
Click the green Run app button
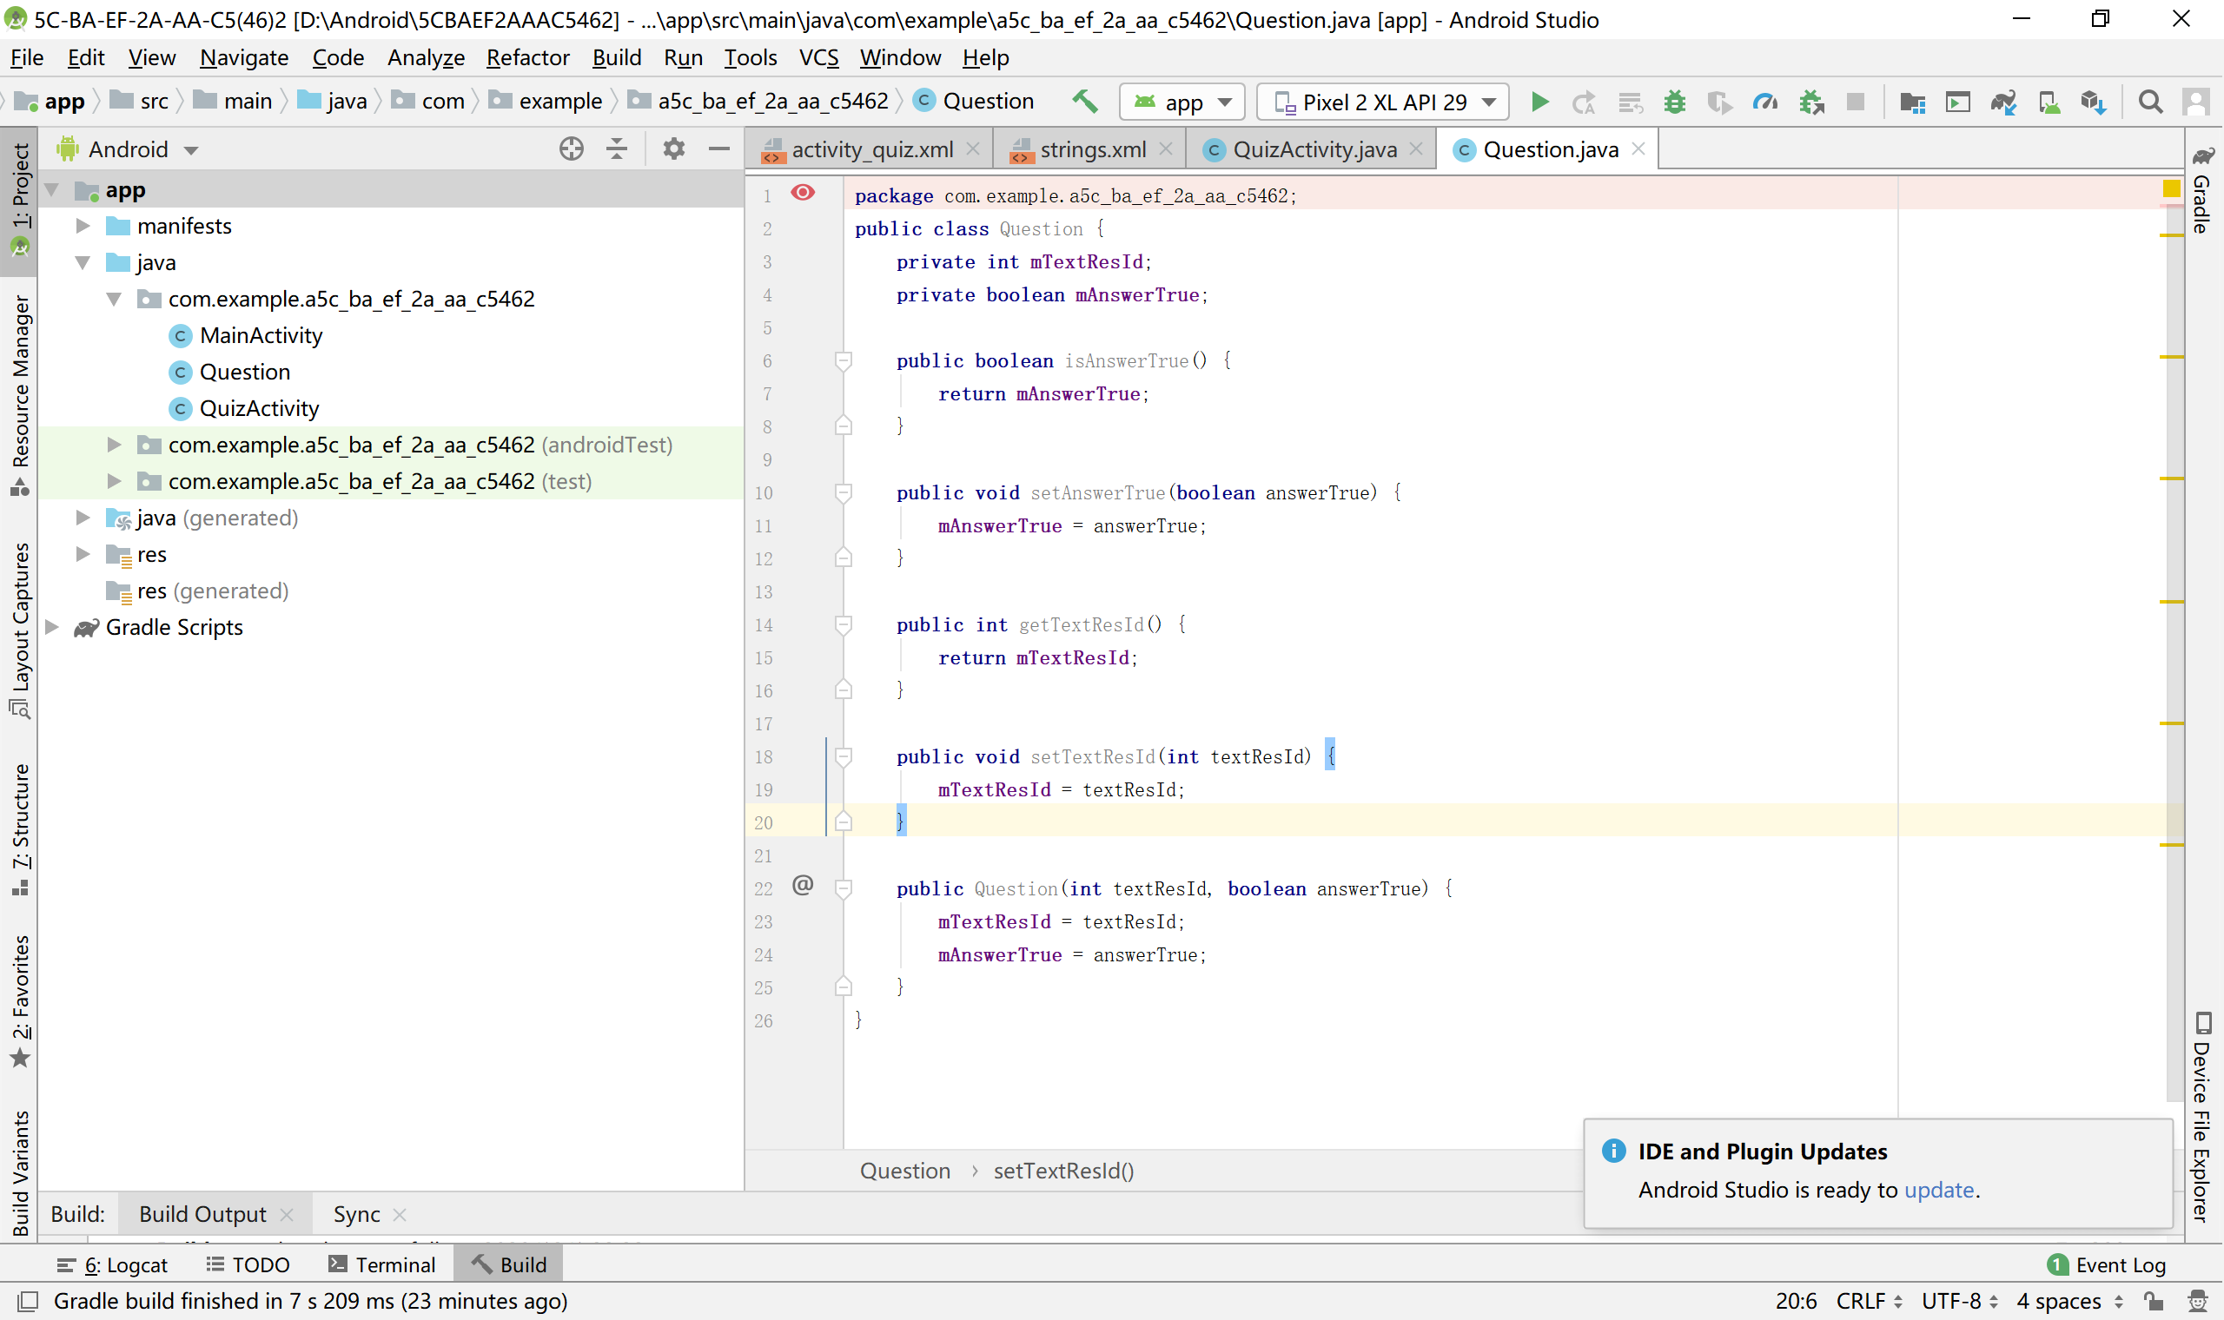[x=1540, y=102]
